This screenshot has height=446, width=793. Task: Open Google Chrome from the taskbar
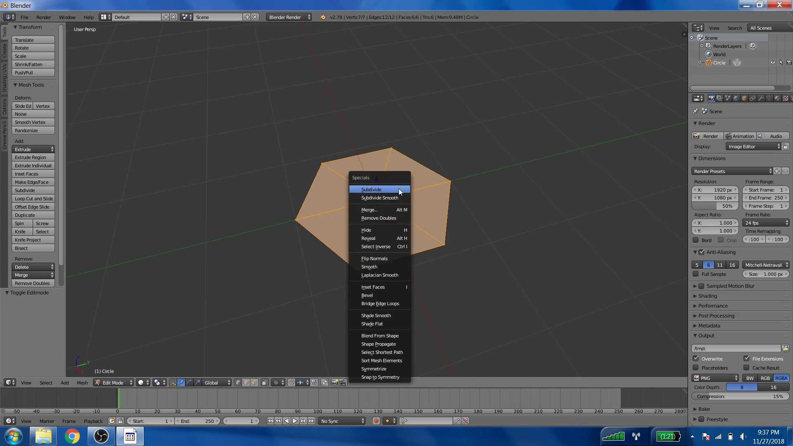pos(72,436)
